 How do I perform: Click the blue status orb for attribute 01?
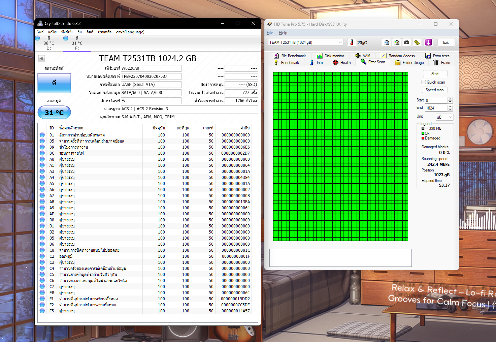(x=42, y=135)
